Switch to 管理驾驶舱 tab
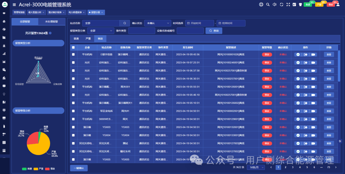Viewport: 345px width, 174px height. (x=19, y=12)
